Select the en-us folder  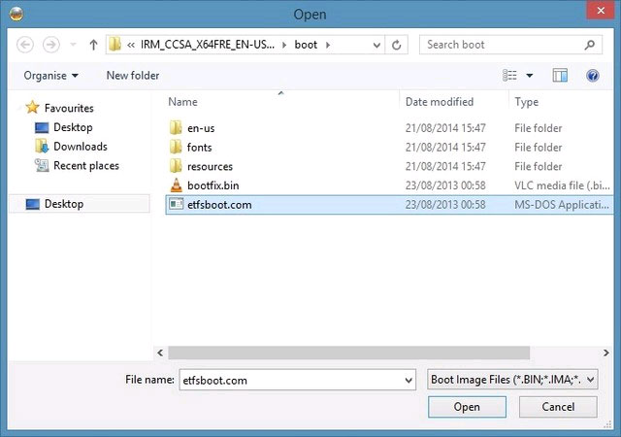[x=389, y=128]
